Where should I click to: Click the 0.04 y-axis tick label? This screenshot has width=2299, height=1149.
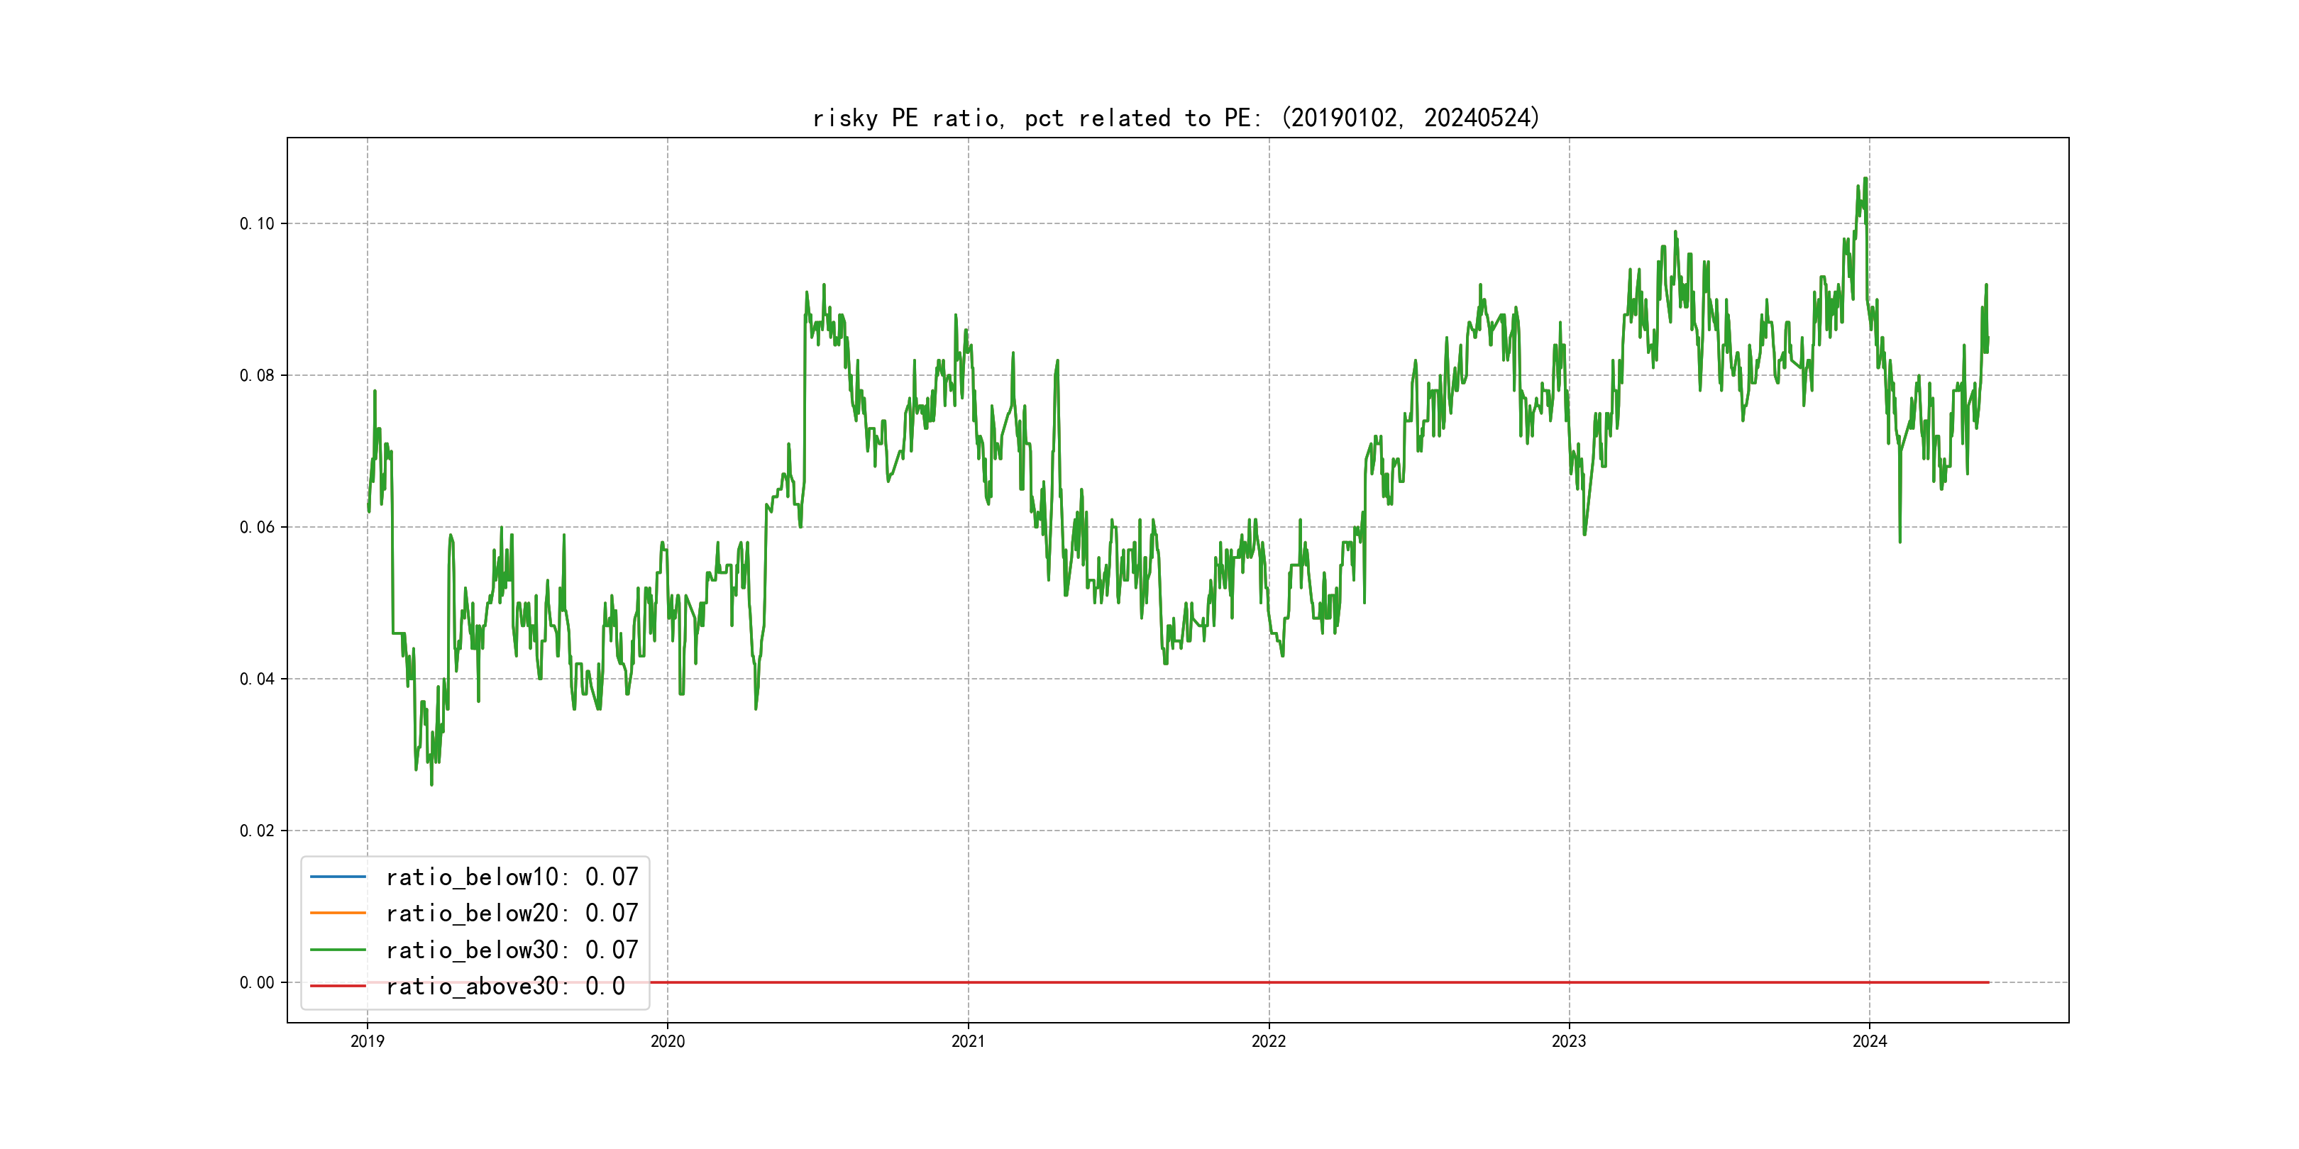pos(257,679)
